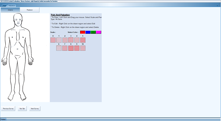Select pain scale pattern 1
221x121 pixels.
point(59,40)
